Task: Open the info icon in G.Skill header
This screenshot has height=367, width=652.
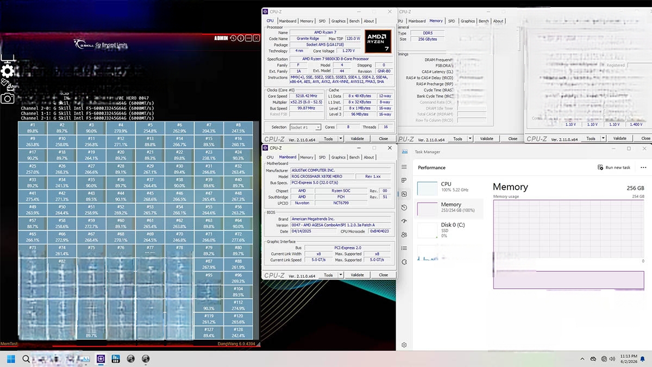Action: click(x=241, y=38)
